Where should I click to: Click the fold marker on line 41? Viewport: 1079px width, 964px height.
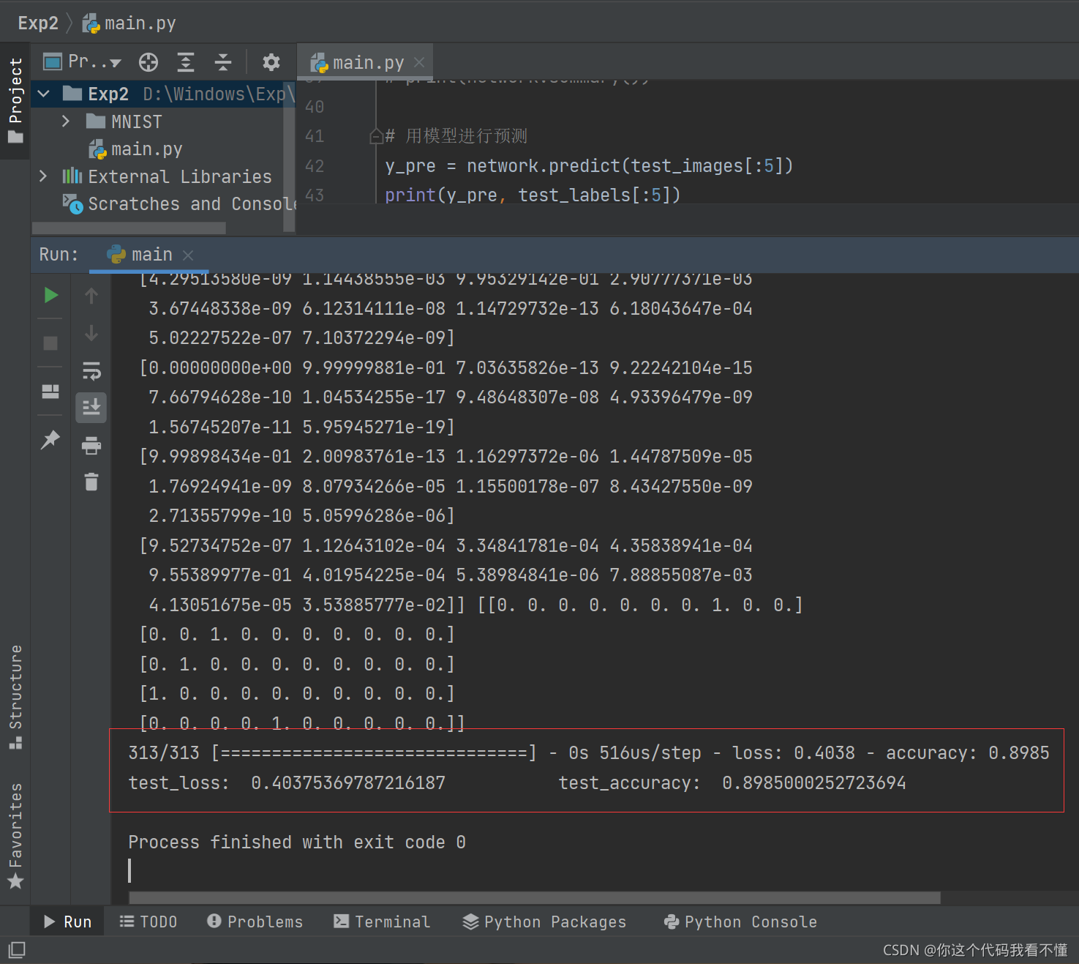tap(376, 136)
